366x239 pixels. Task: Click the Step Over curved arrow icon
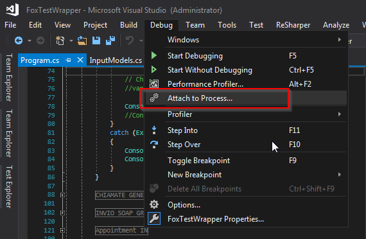(154, 145)
